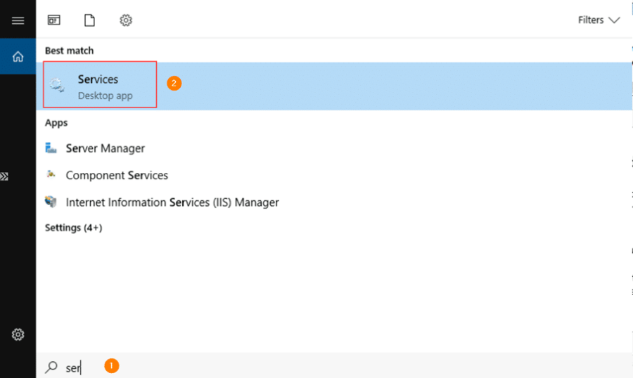633x378 pixels.
Task: Expand the Filters chevron arrow
Action: point(614,20)
